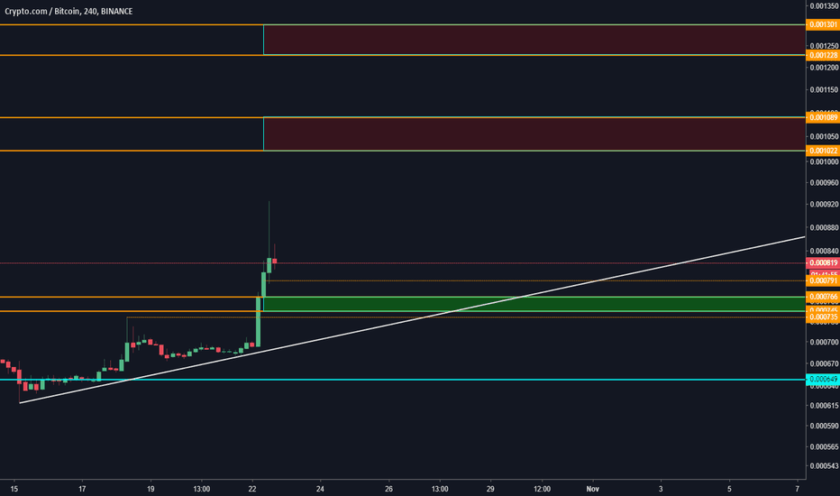Click the date label 26 on time axis
Image resolution: width=840 pixels, height=496 pixels.
point(388,489)
